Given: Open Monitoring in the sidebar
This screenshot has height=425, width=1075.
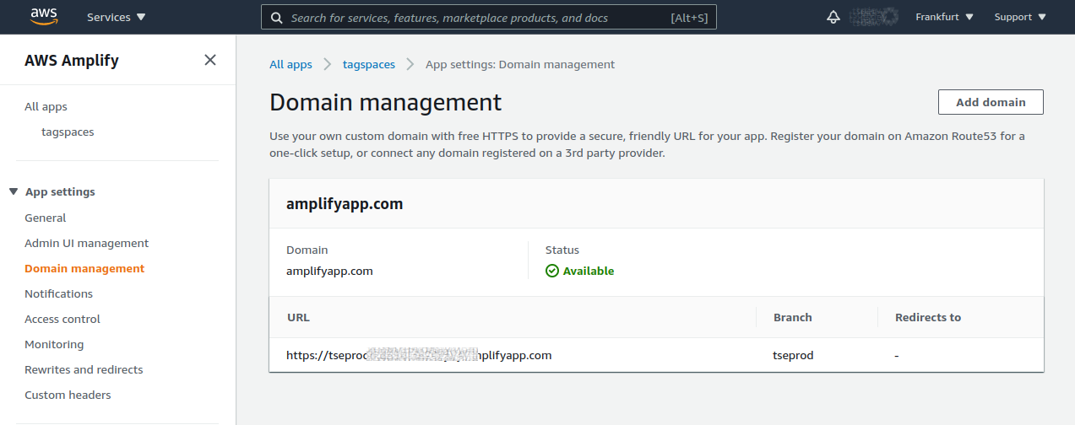Looking at the screenshot, I should [54, 344].
